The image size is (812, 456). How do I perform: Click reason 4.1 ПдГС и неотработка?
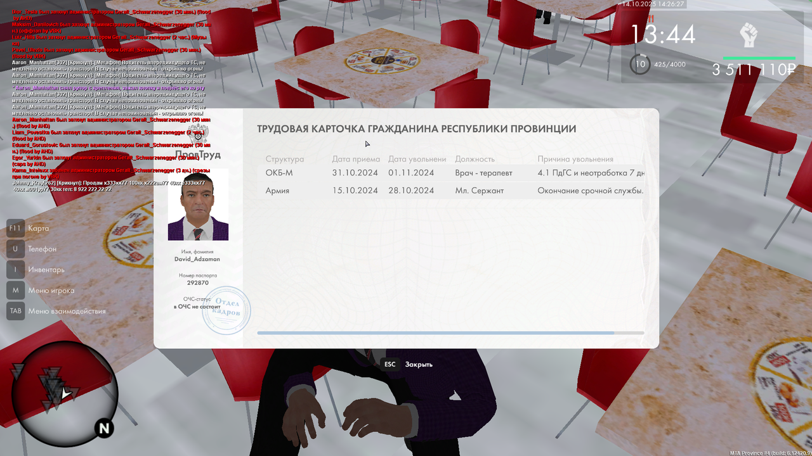(x=591, y=173)
